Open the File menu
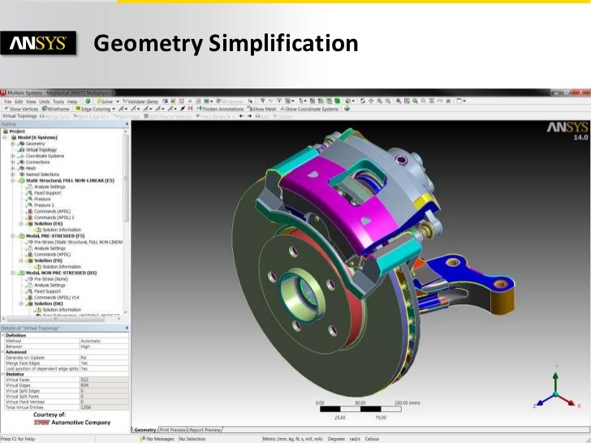Viewport: 591px width, 443px height. [7, 101]
